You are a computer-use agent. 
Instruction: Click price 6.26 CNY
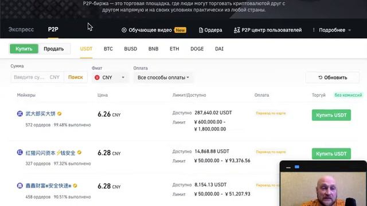(x=109, y=114)
